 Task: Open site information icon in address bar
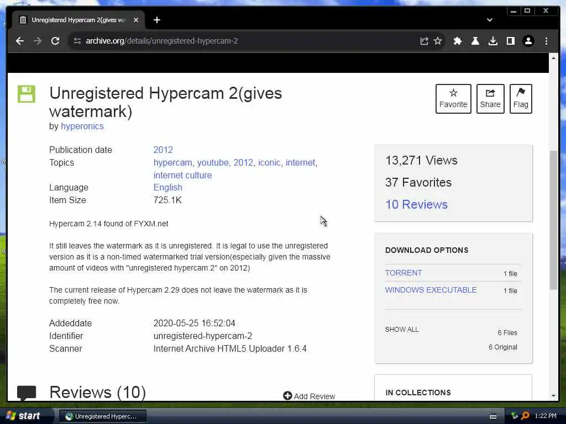pyautogui.click(x=77, y=41)
